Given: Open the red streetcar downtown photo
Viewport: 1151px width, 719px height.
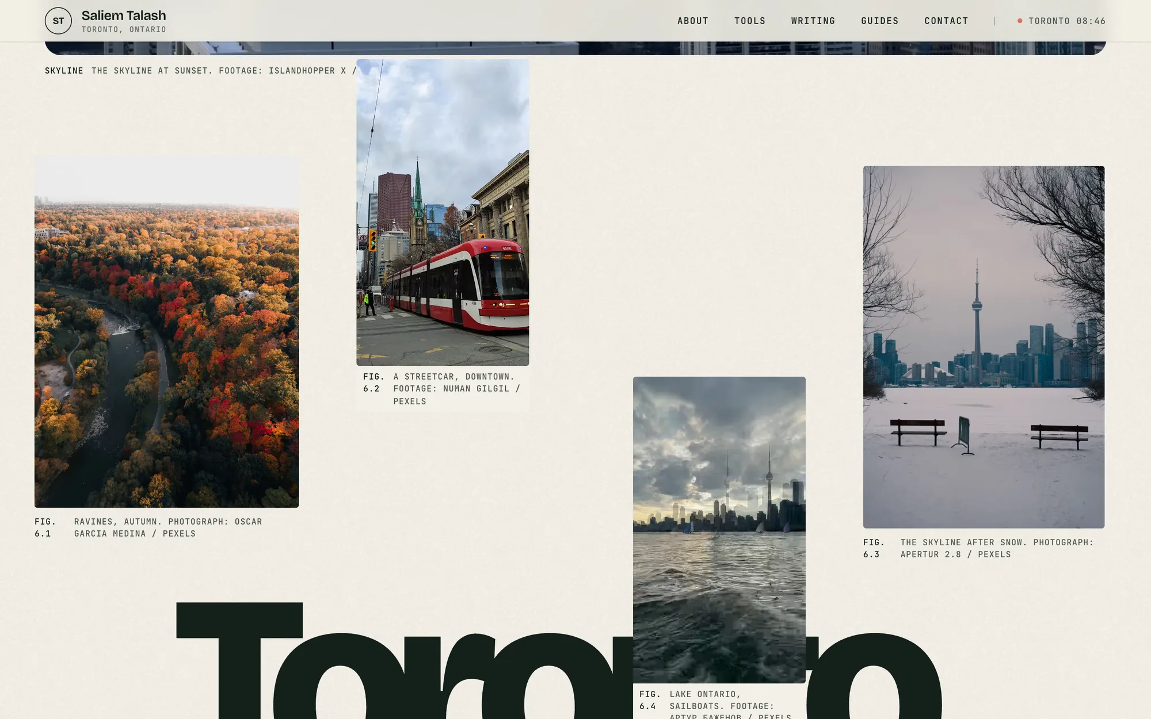Looking at the screenshot, I should click(443, 212).
